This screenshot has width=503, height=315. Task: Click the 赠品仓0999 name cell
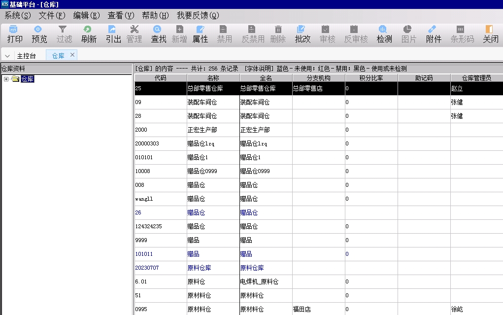pos(213,171)
